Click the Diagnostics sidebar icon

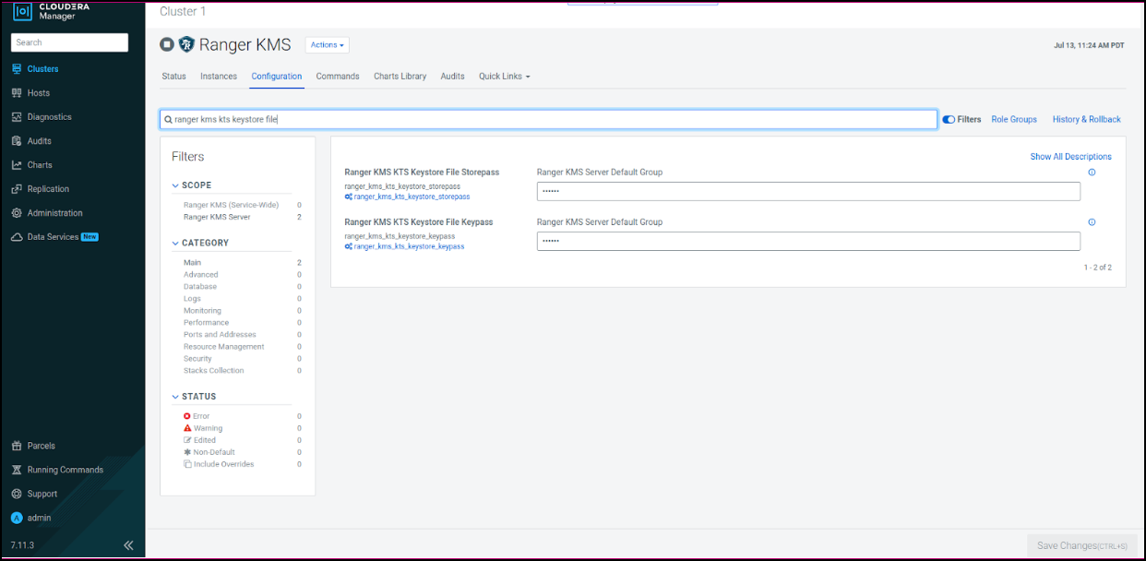[x=17, y=117]
